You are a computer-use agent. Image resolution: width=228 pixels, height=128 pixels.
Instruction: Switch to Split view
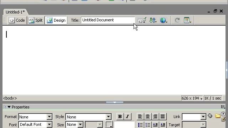(36, 20)
